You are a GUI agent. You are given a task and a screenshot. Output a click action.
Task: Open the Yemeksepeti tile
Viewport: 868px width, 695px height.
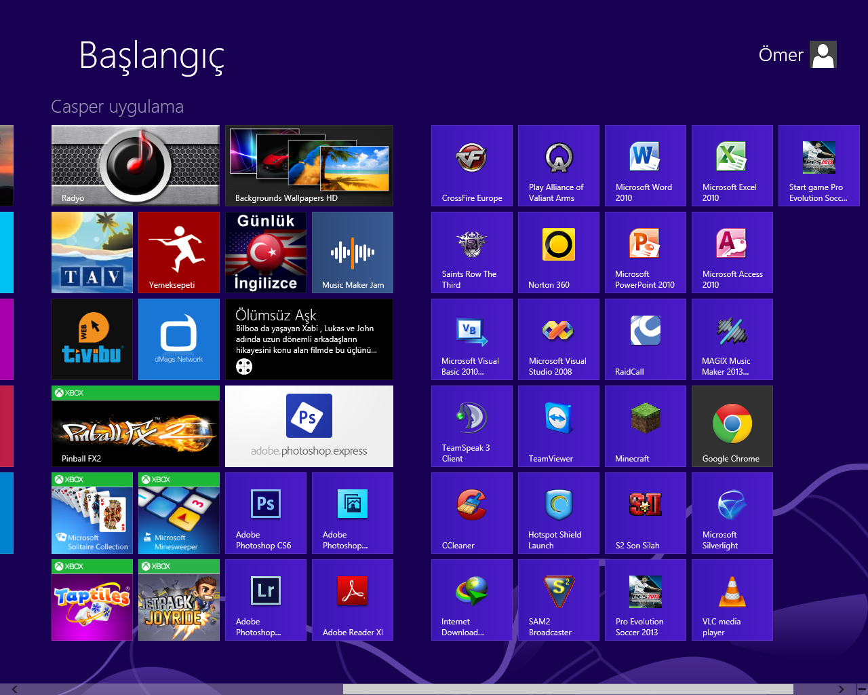(179, 252)
